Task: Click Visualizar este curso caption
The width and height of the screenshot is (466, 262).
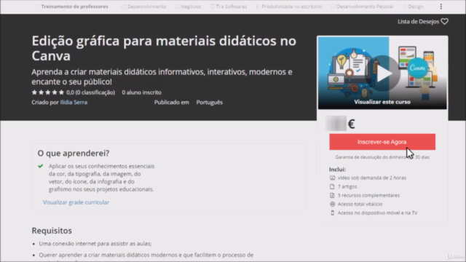Action: tap(382, 102)
